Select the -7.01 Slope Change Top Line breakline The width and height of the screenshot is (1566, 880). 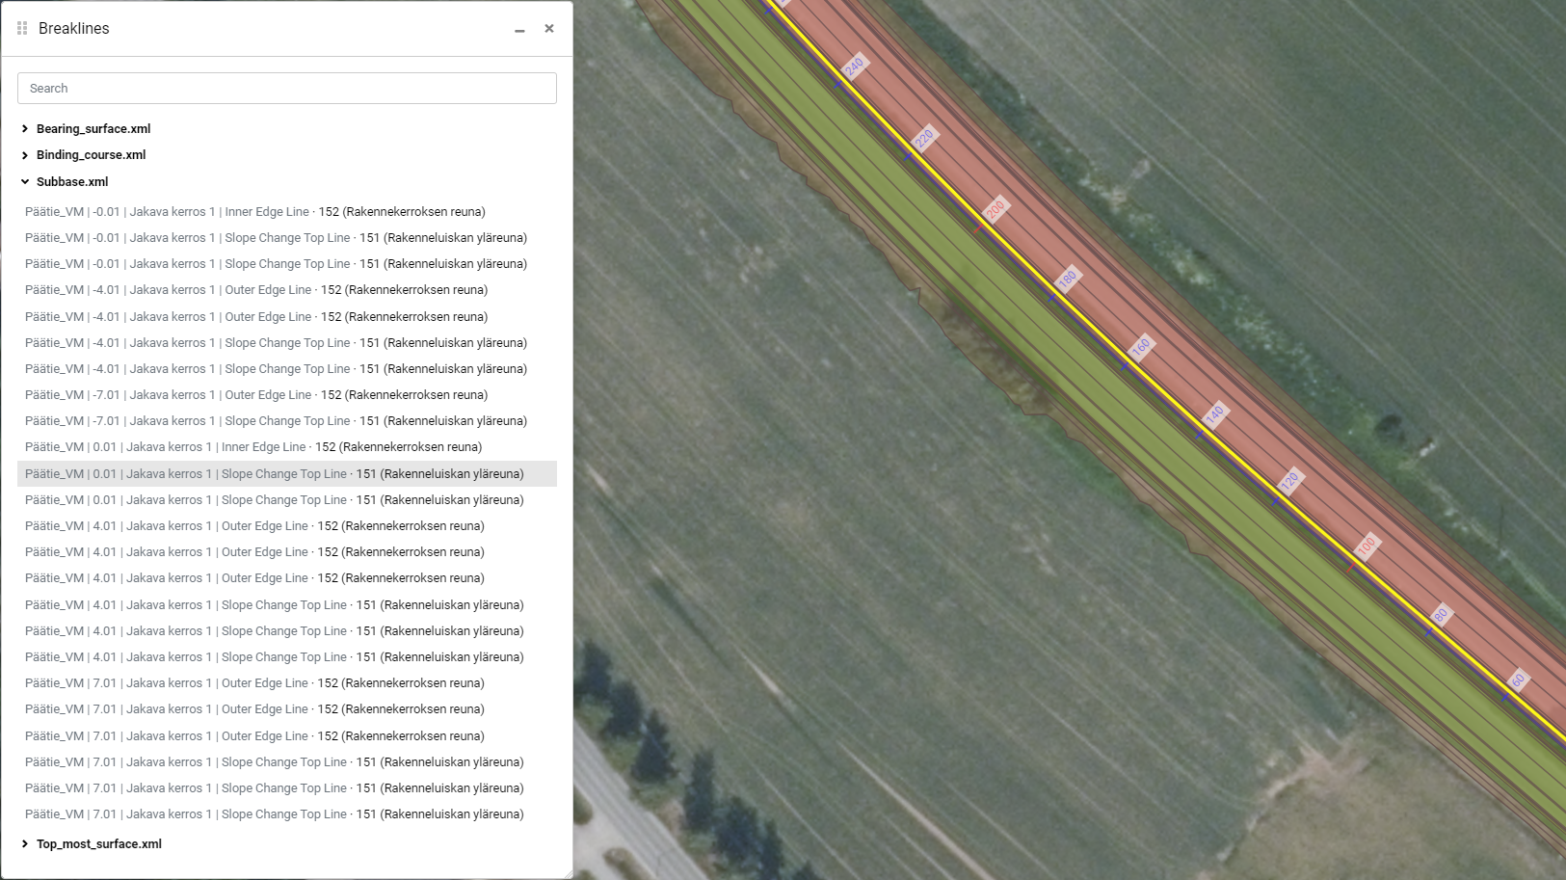pyautogui.click(x=276, y=421)
